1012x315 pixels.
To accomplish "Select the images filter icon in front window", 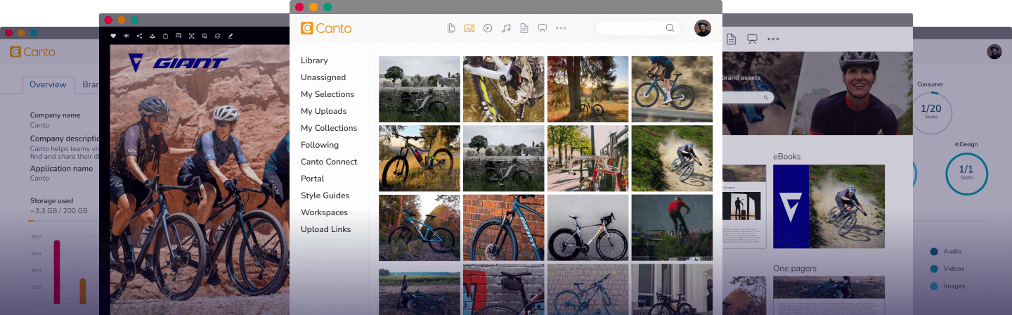I will tap(469, 28).
